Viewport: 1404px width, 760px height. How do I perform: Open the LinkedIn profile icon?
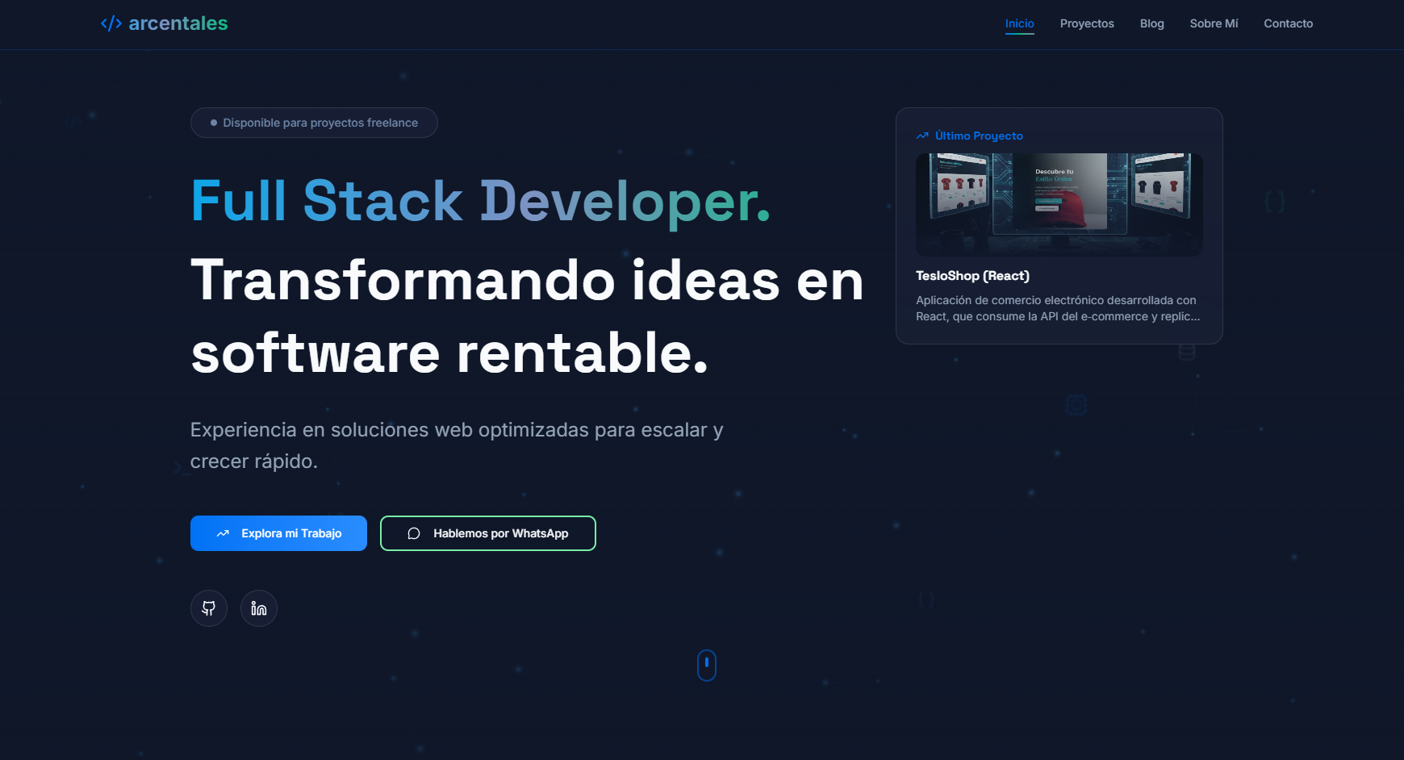[x=259, y=608]
